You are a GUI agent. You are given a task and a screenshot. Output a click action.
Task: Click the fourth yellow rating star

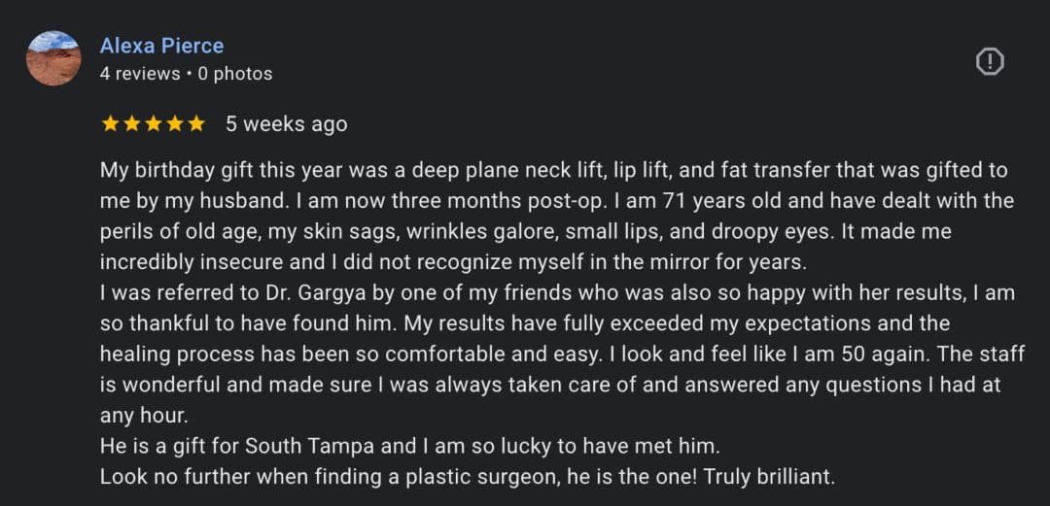[x=174, y=124]
